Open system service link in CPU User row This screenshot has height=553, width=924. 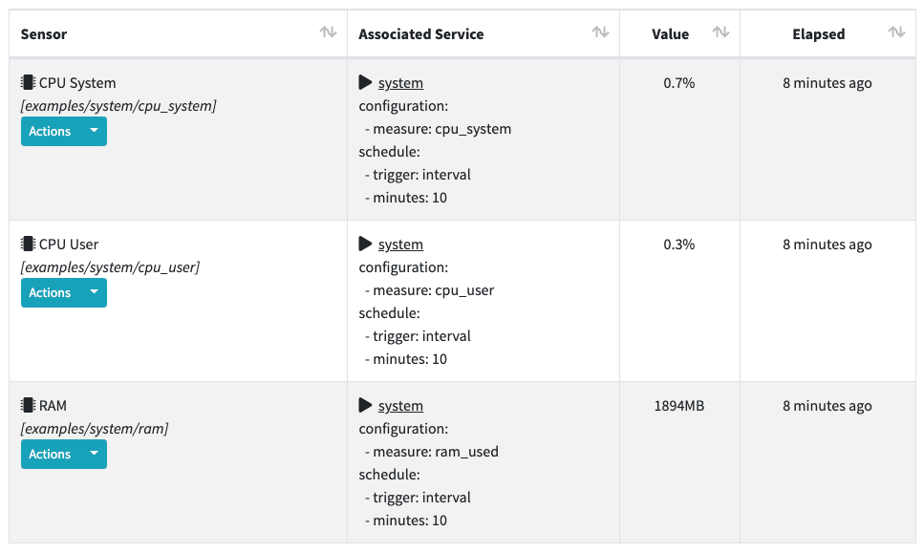tap(400, 245)
